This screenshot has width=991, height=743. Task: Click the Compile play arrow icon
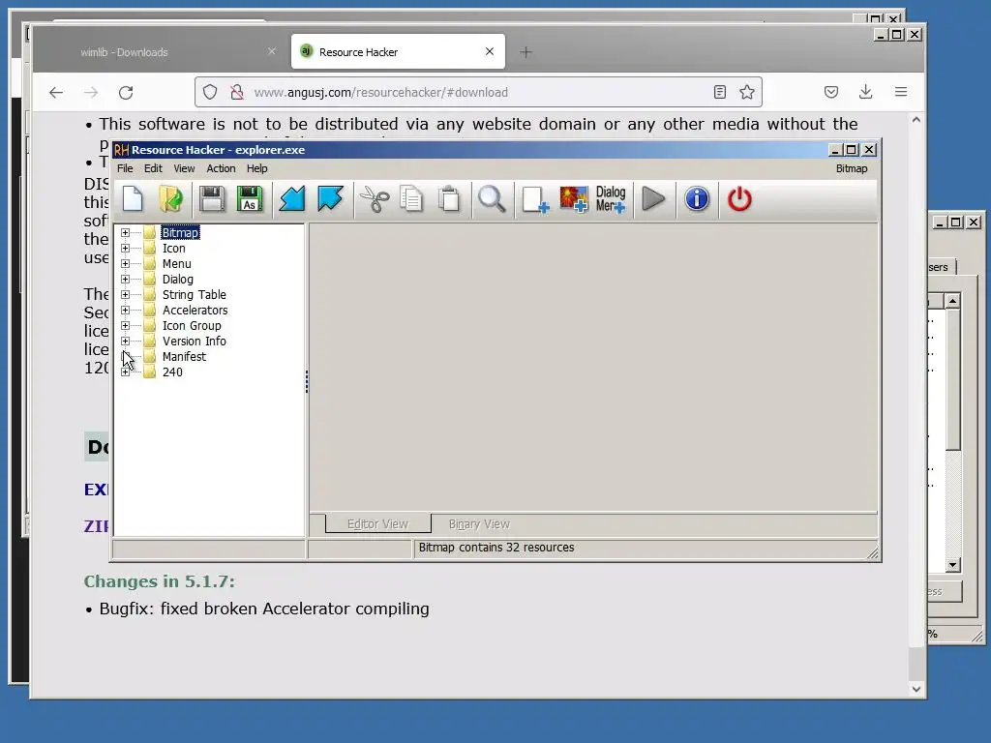653,199
